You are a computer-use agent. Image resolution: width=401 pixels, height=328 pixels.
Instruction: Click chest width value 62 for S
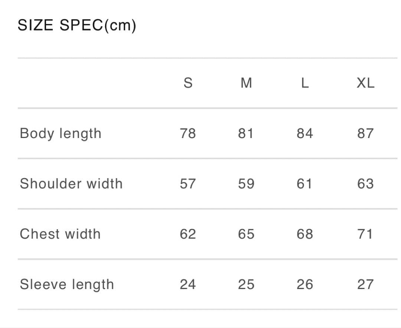pyautogui.click(x=188, y=234)
